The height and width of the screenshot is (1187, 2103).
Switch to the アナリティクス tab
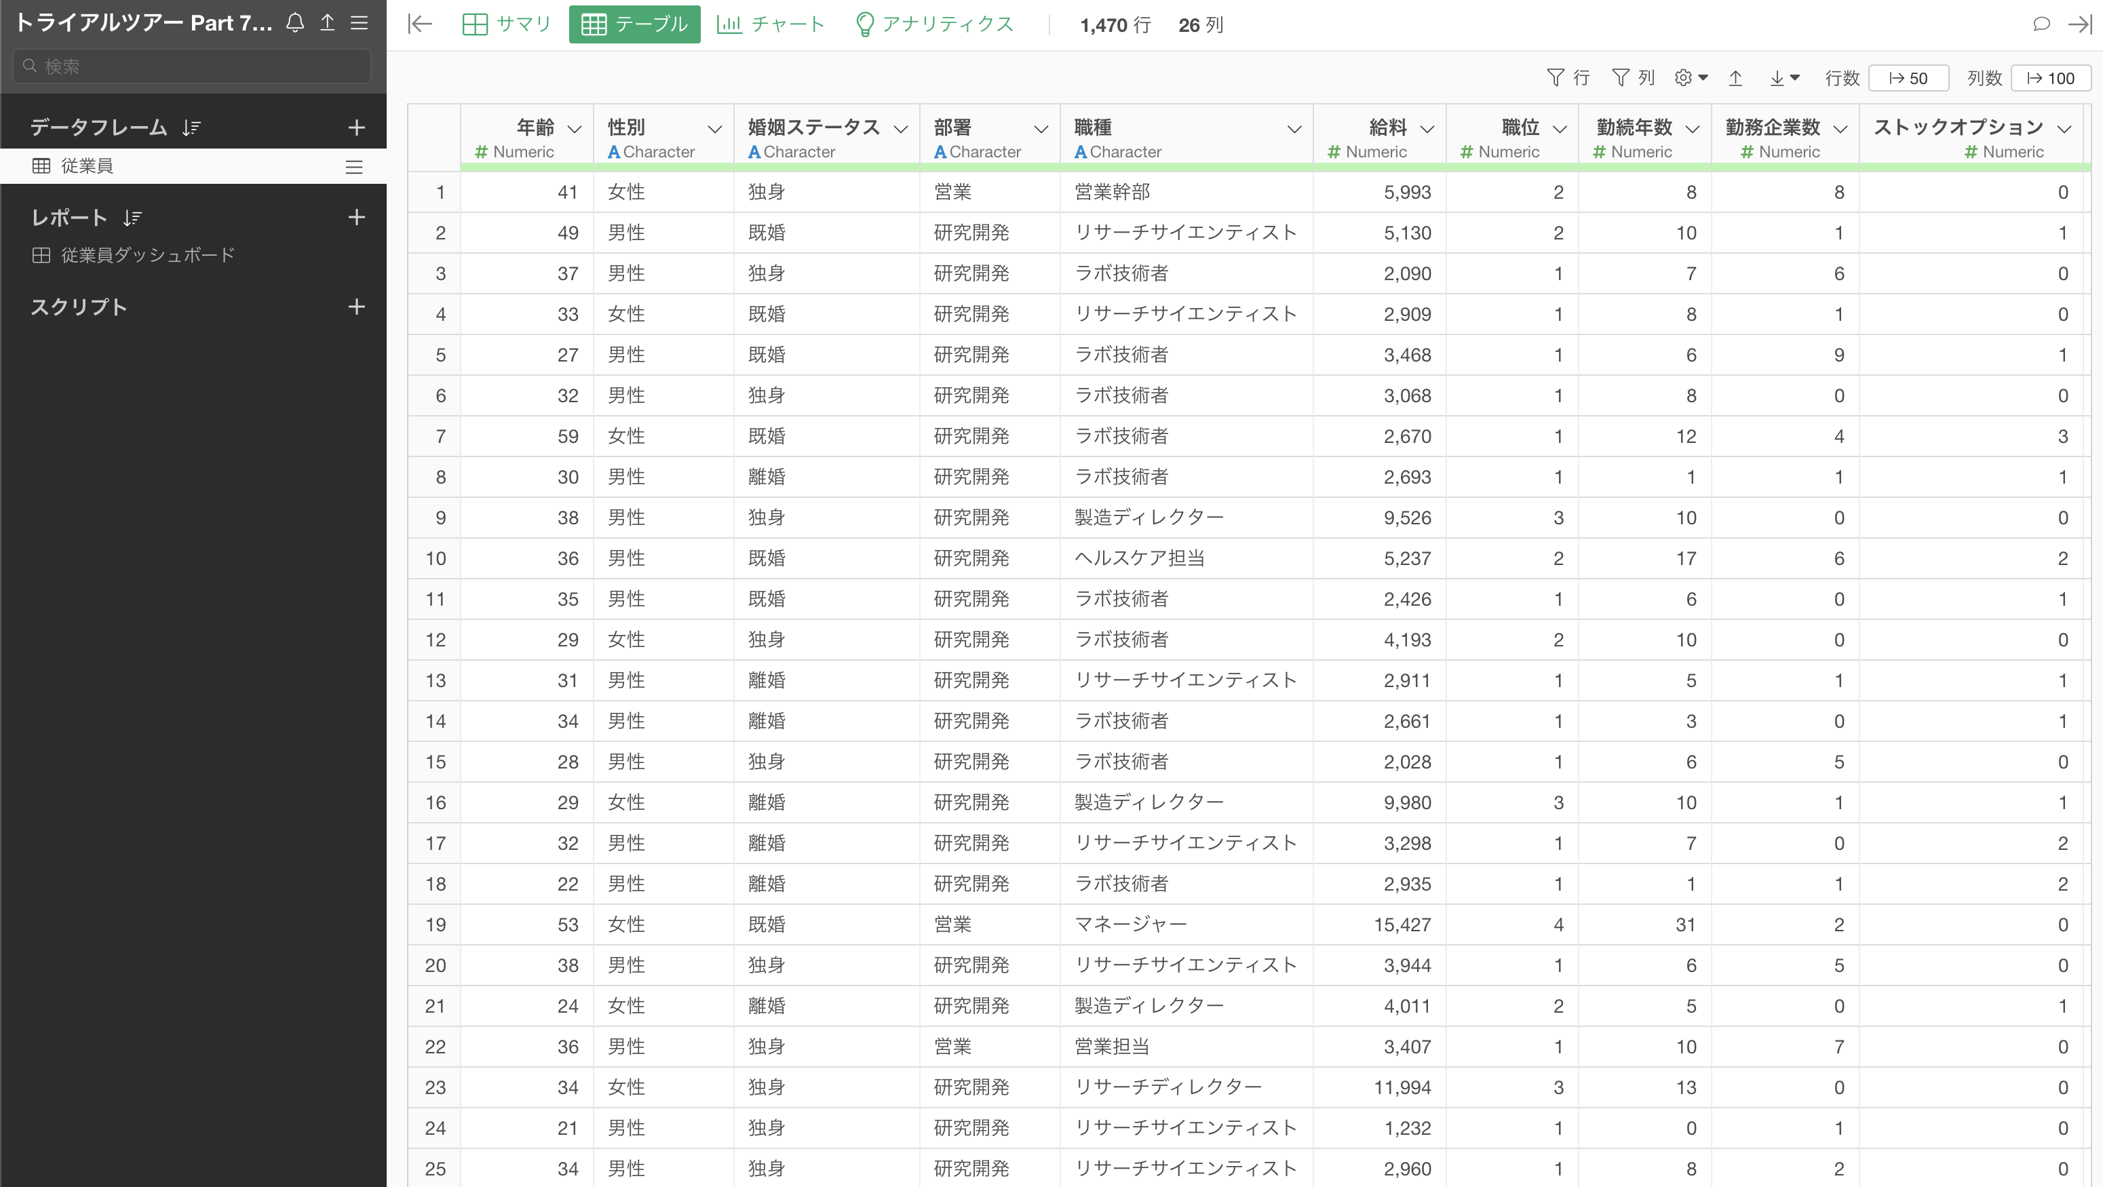[934, 24]
